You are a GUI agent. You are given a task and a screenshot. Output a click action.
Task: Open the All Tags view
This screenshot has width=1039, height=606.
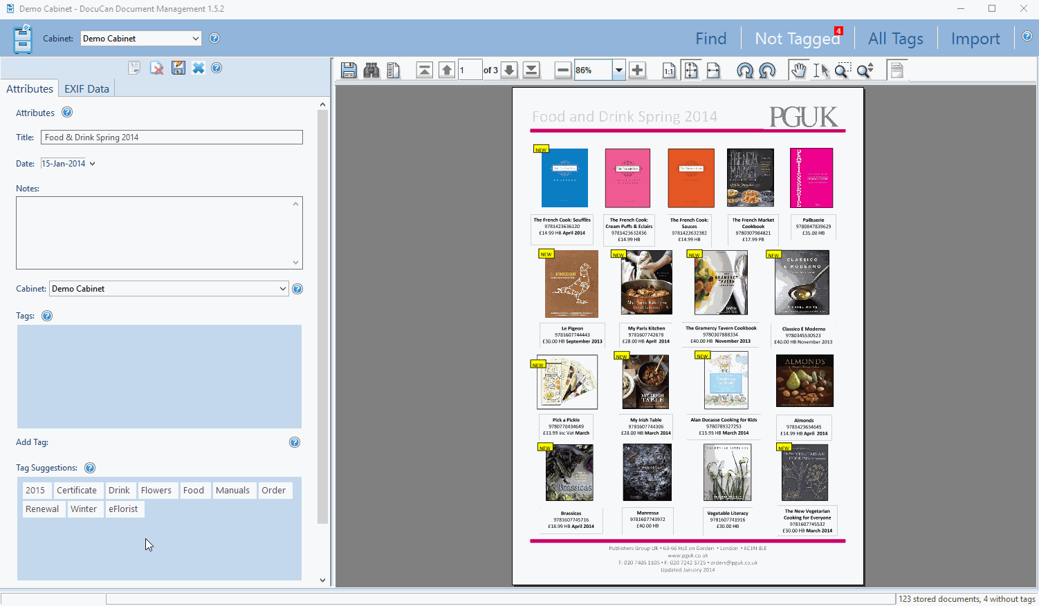(896, 38)
